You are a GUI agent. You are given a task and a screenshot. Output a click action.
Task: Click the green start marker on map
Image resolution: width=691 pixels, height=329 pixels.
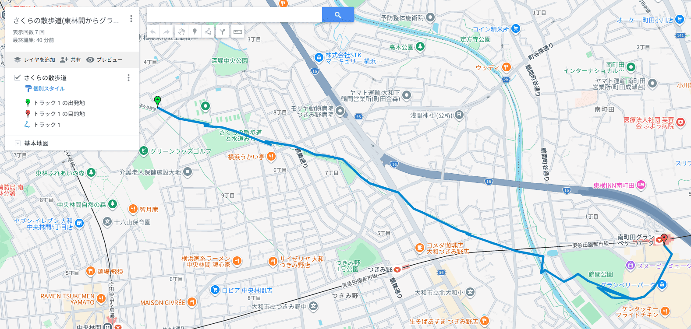[x=158, y=101]
